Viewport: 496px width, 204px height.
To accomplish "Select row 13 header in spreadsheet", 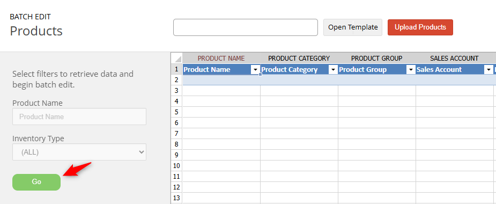I will tap(177, 198).
